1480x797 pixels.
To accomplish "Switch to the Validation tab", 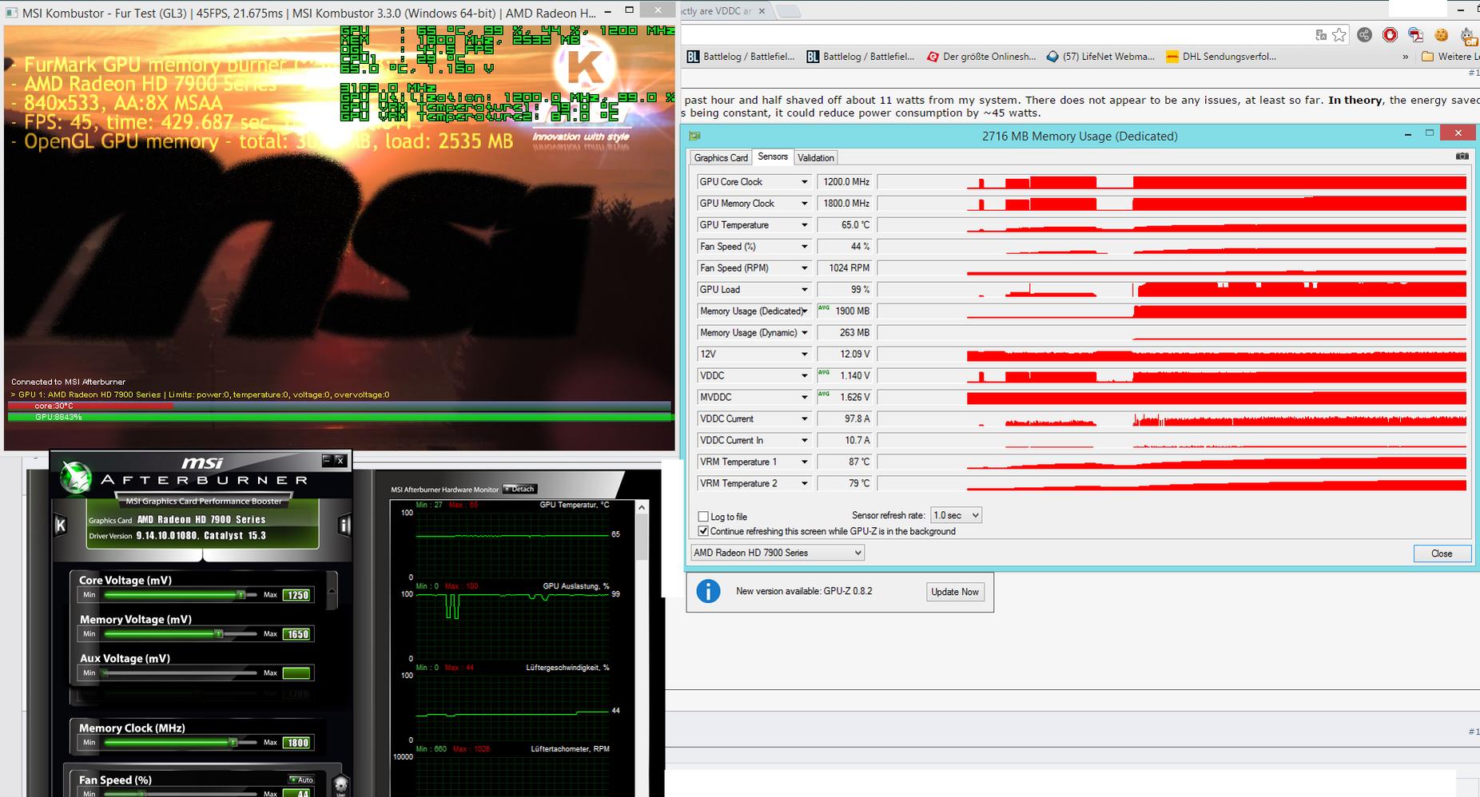I will click(x=816, y=158).
